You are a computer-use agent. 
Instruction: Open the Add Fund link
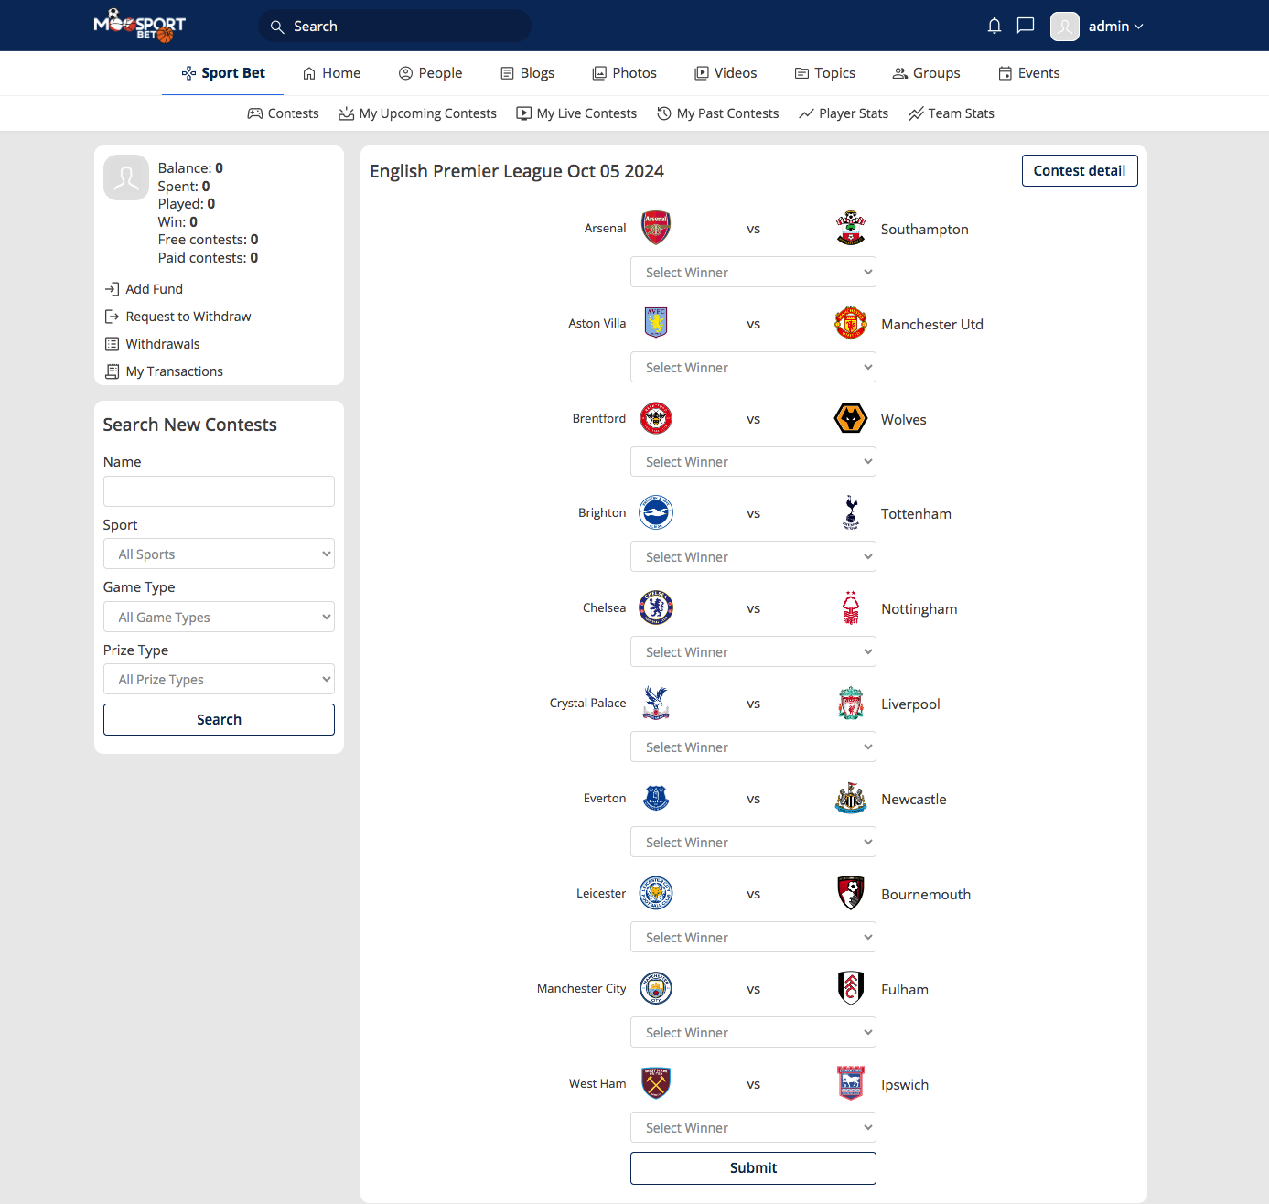pos(144,289)
